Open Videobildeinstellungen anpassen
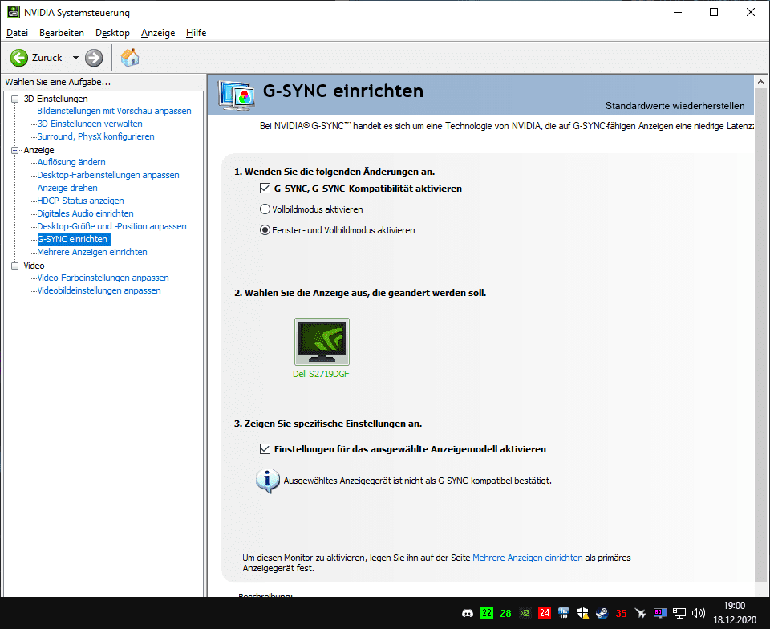Screen dimensions: 770x629 tap(99, 290)
